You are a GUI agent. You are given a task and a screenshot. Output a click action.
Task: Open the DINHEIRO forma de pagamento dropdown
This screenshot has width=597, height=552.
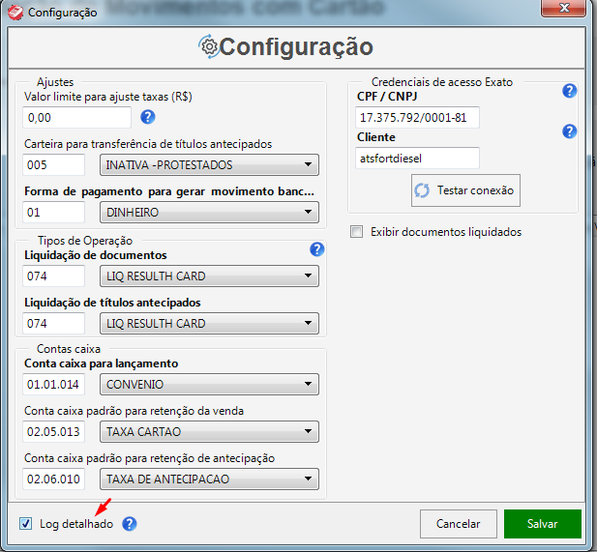click(209, 212)
